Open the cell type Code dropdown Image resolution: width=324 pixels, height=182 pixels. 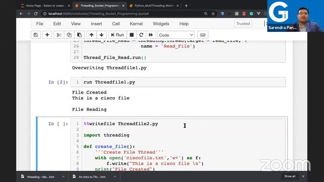(x=176, y=35)
